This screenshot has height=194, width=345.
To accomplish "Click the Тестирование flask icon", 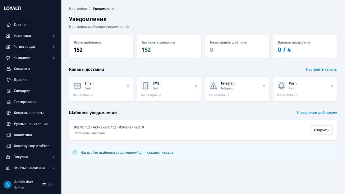I will (x=9, y=102).
